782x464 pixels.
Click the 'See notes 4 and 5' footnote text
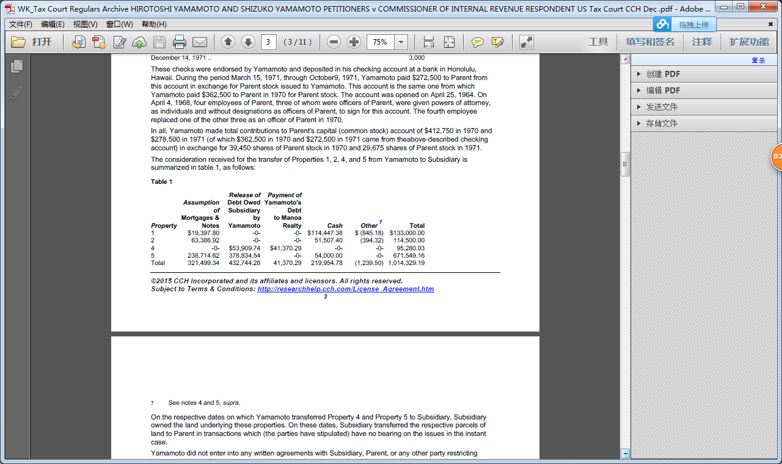coord(204,403)
